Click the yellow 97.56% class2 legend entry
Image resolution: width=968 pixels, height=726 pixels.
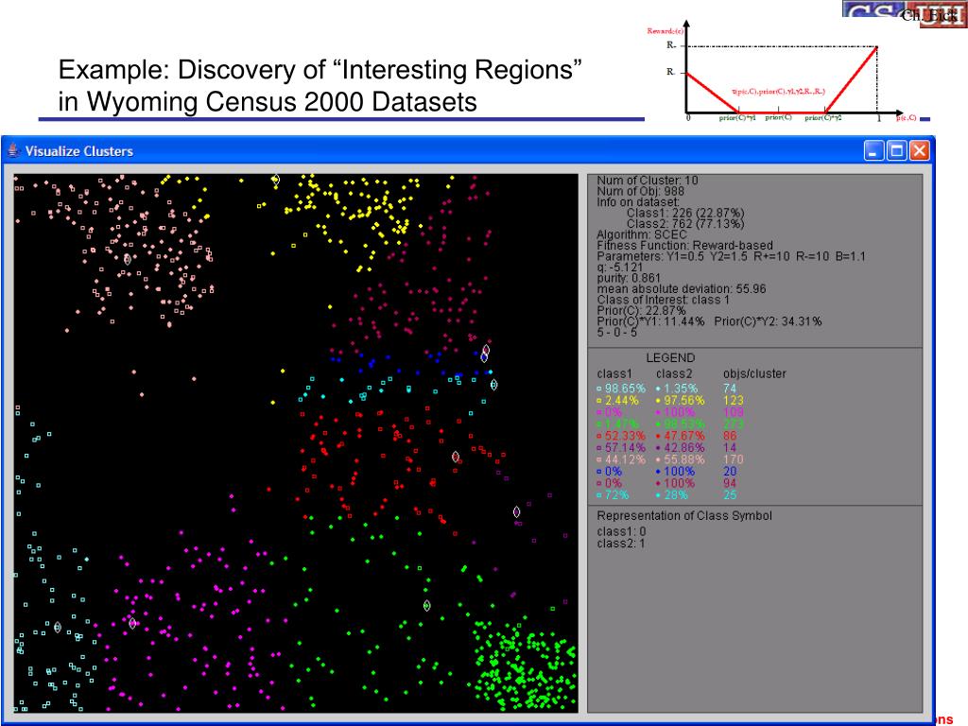click(681, 401)
